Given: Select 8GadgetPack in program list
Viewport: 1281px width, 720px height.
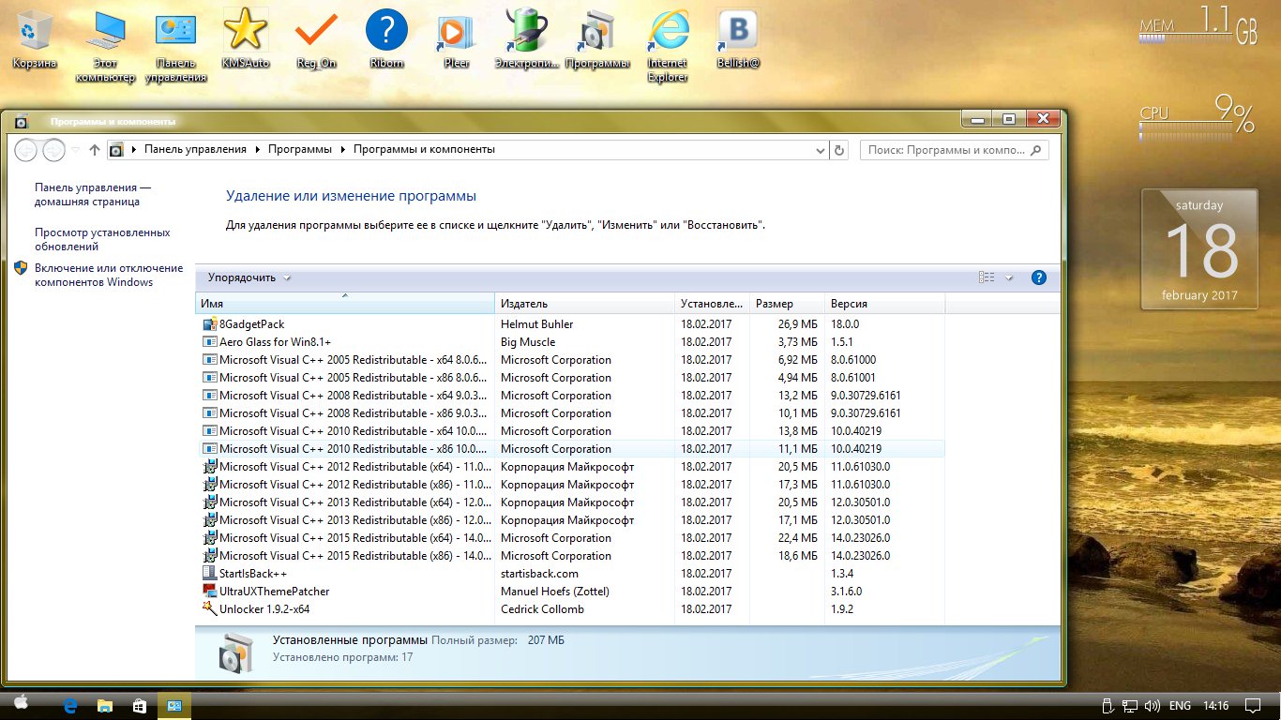Looking at the screenshot, I should (x=570, y=324).
